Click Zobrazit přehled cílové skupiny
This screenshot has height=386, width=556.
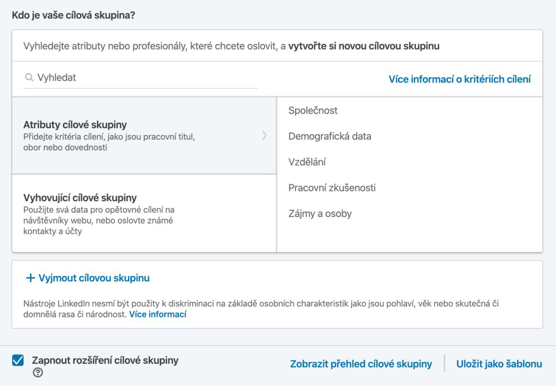361,364
